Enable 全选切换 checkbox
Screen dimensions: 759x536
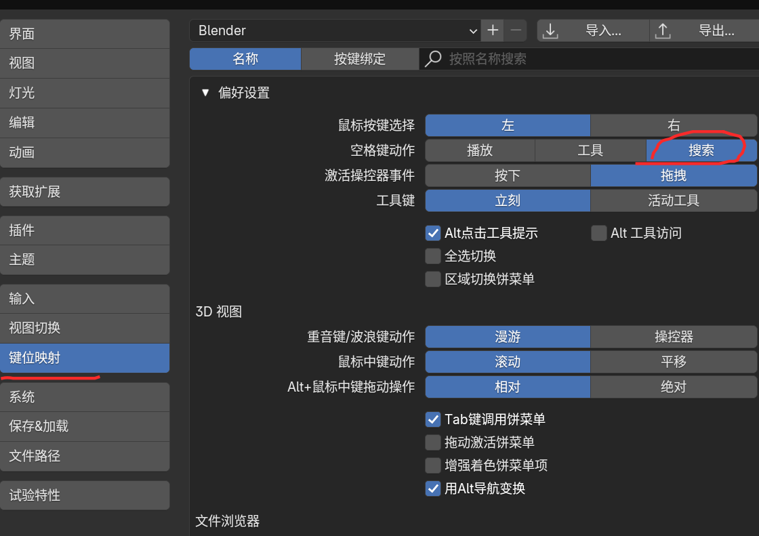click(433, 256)
